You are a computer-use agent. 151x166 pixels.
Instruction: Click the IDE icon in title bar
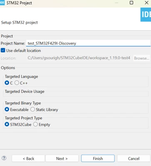(x=2, y=2)
